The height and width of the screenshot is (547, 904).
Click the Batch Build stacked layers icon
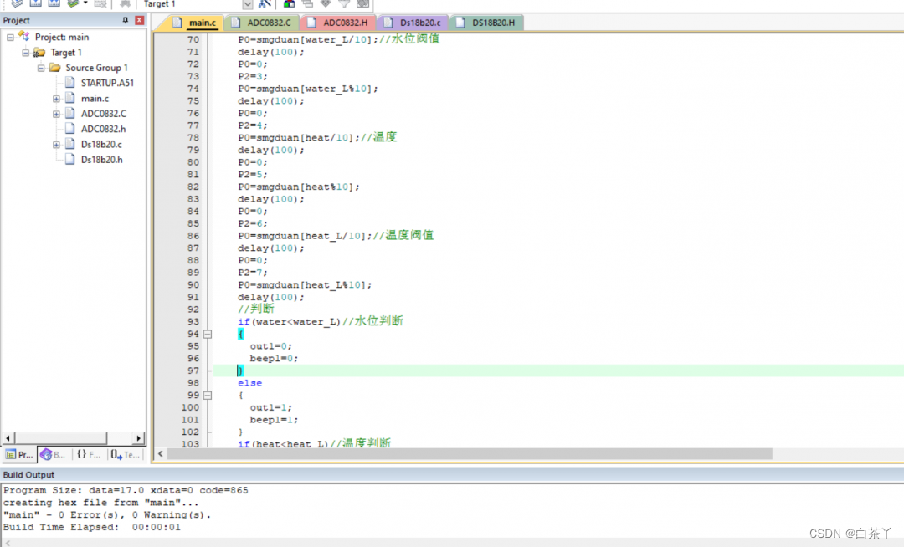pos(73,4)
